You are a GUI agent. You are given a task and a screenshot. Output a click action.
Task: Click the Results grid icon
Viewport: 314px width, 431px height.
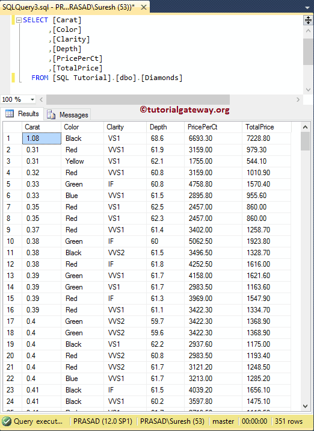pos(10,114)
